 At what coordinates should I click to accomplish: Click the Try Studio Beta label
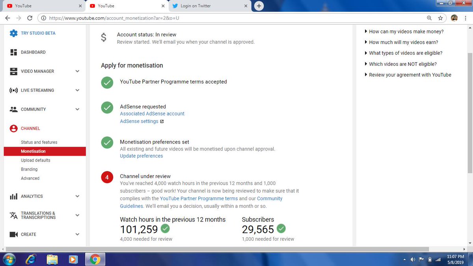[x=38, y=33]
